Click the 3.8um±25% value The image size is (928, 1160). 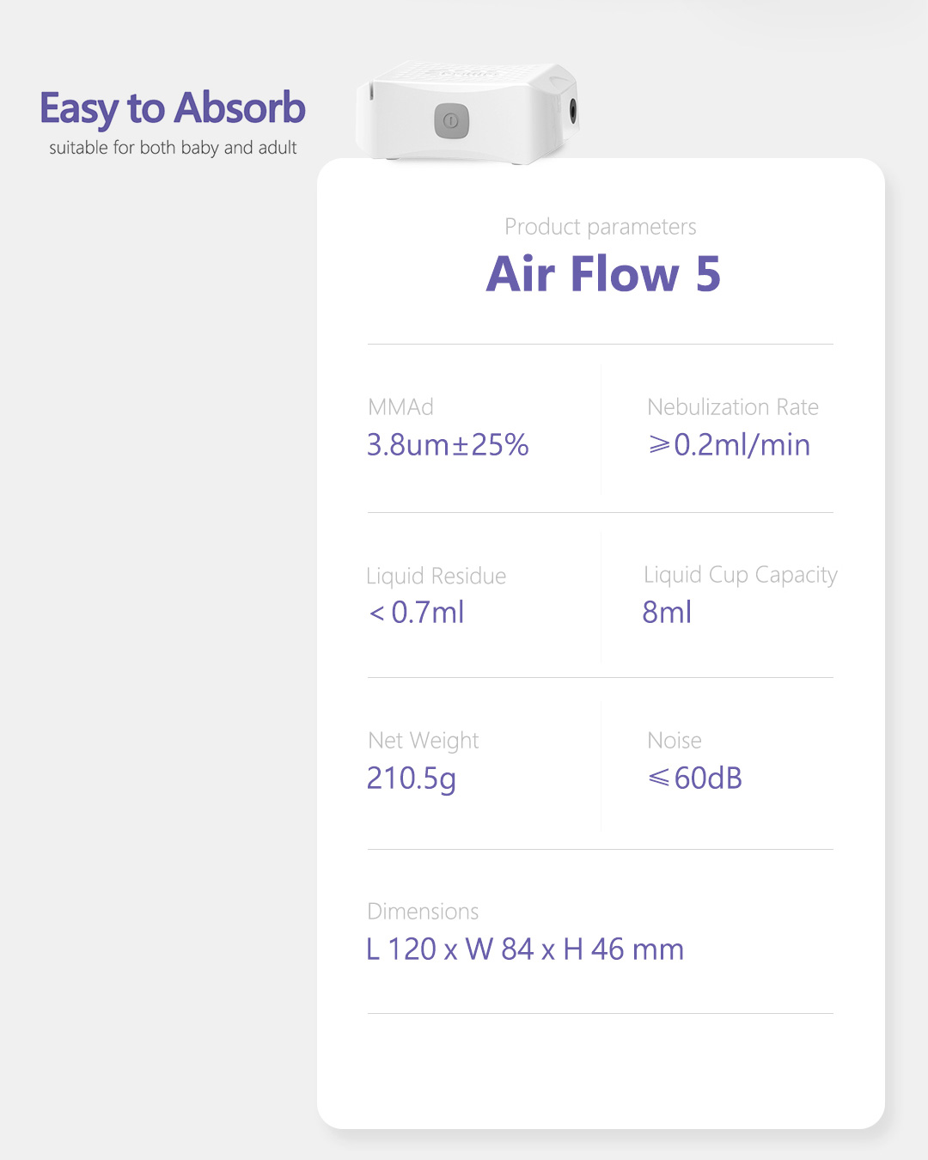click(x=448, y=445)
